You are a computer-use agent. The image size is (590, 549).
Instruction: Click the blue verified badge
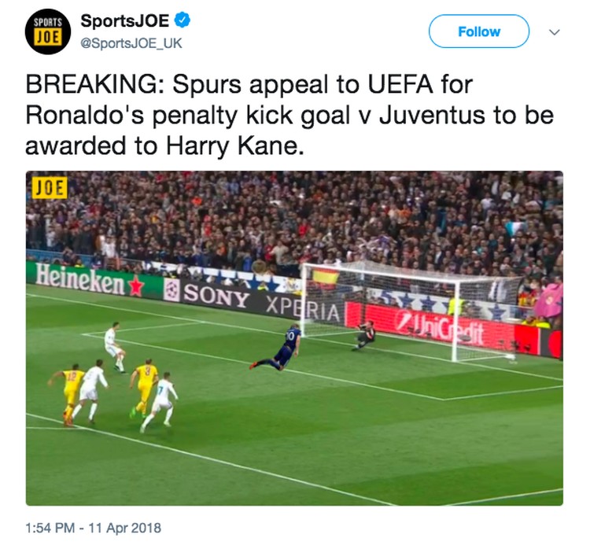pyautogui.click(x=183, y=20)
